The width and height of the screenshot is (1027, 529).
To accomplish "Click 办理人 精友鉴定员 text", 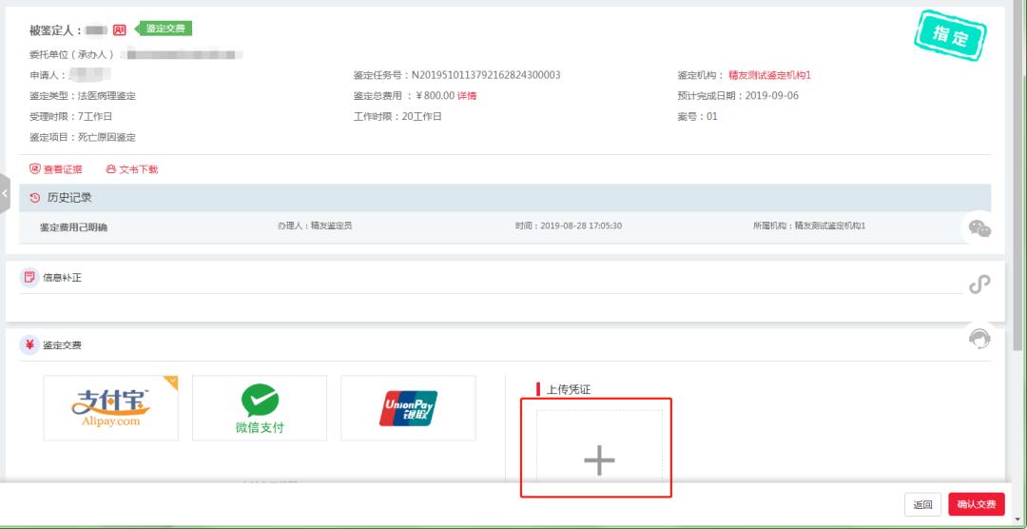I will pos(315,226).
